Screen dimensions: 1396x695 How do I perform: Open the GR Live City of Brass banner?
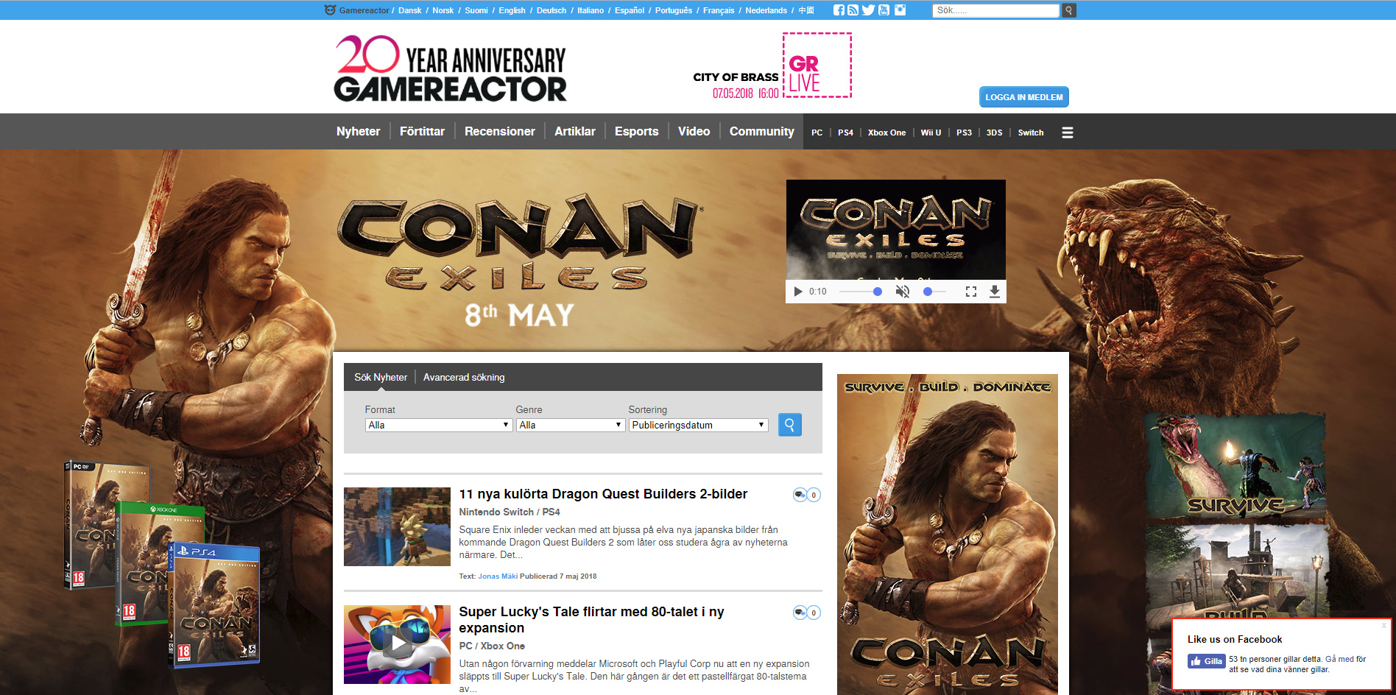click(772, 66)
